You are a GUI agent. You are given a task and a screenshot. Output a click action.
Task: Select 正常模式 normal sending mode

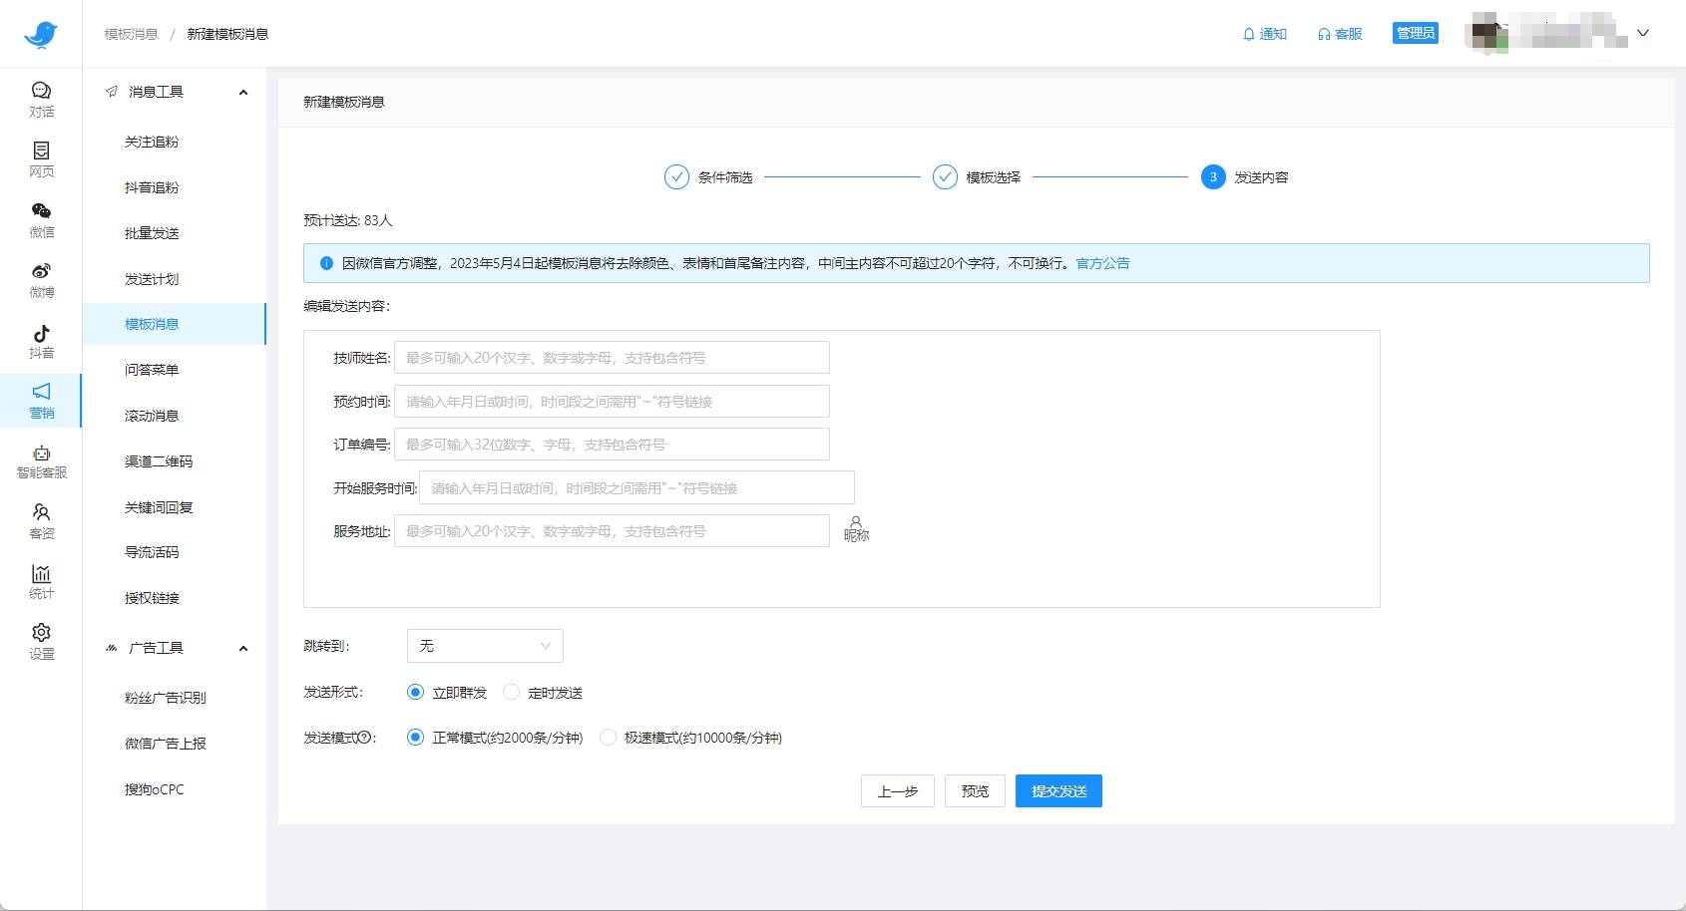(416, 738)
